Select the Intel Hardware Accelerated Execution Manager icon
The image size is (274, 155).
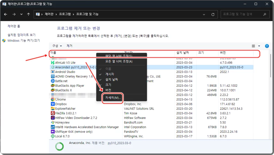click(53, 127)
